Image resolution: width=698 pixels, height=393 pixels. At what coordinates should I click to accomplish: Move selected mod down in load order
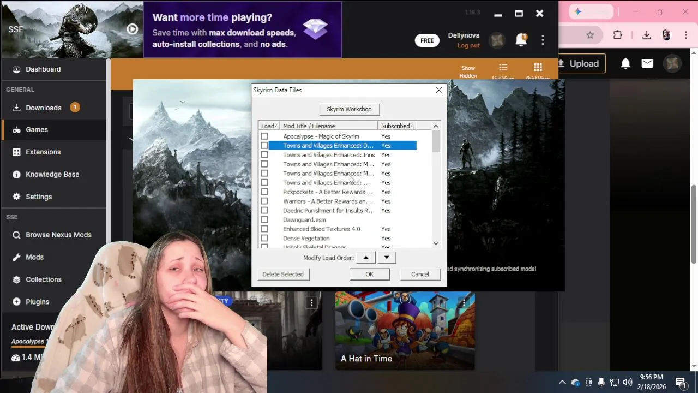point(387,258)
